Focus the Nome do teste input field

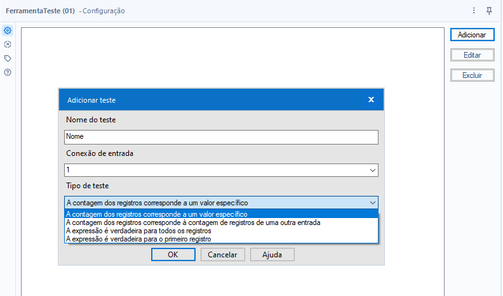pyautogui.click(x=222, y=137)
